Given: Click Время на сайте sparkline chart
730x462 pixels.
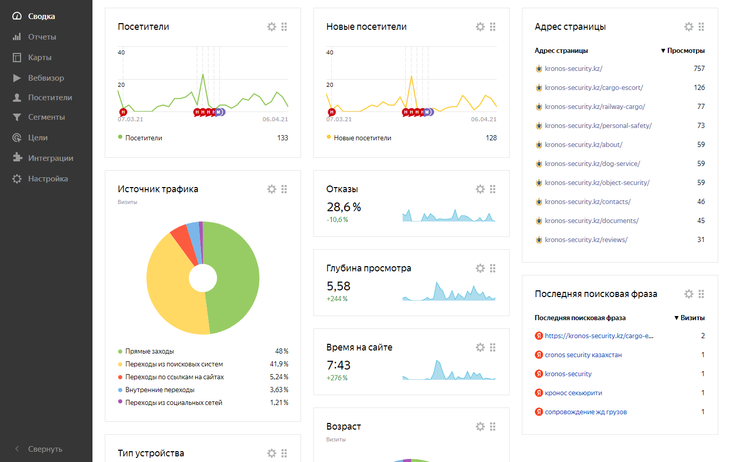Looking at the screenshot, I should point(449,370).
